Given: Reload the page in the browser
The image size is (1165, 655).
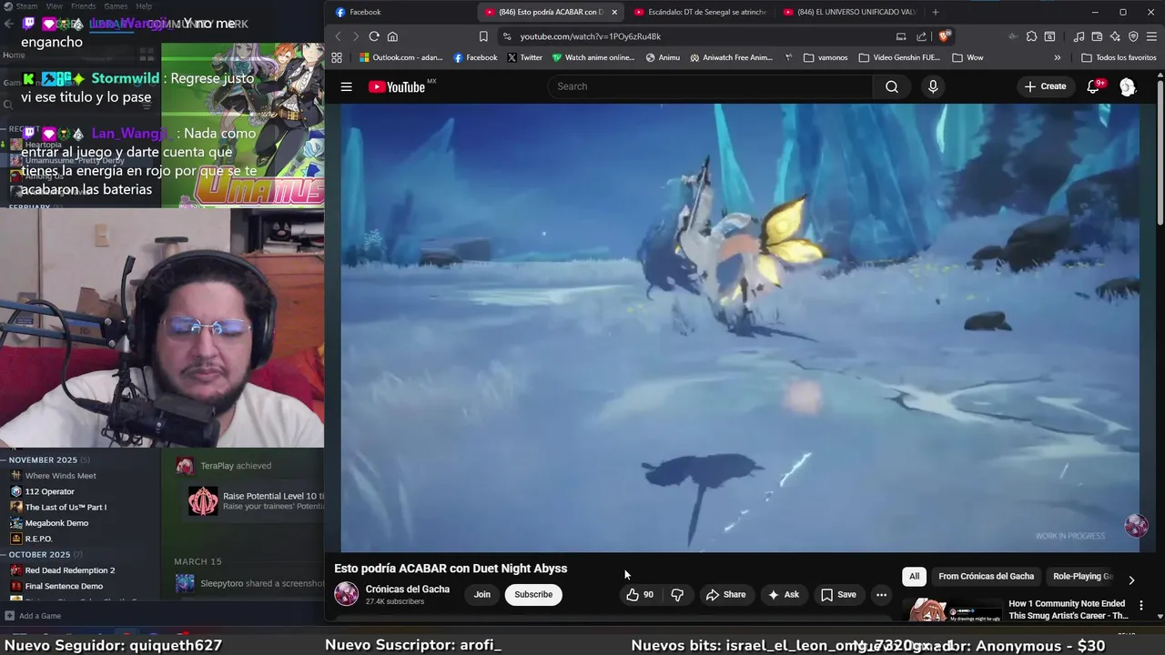Looking at the screenshot, I should click(374, 36).
